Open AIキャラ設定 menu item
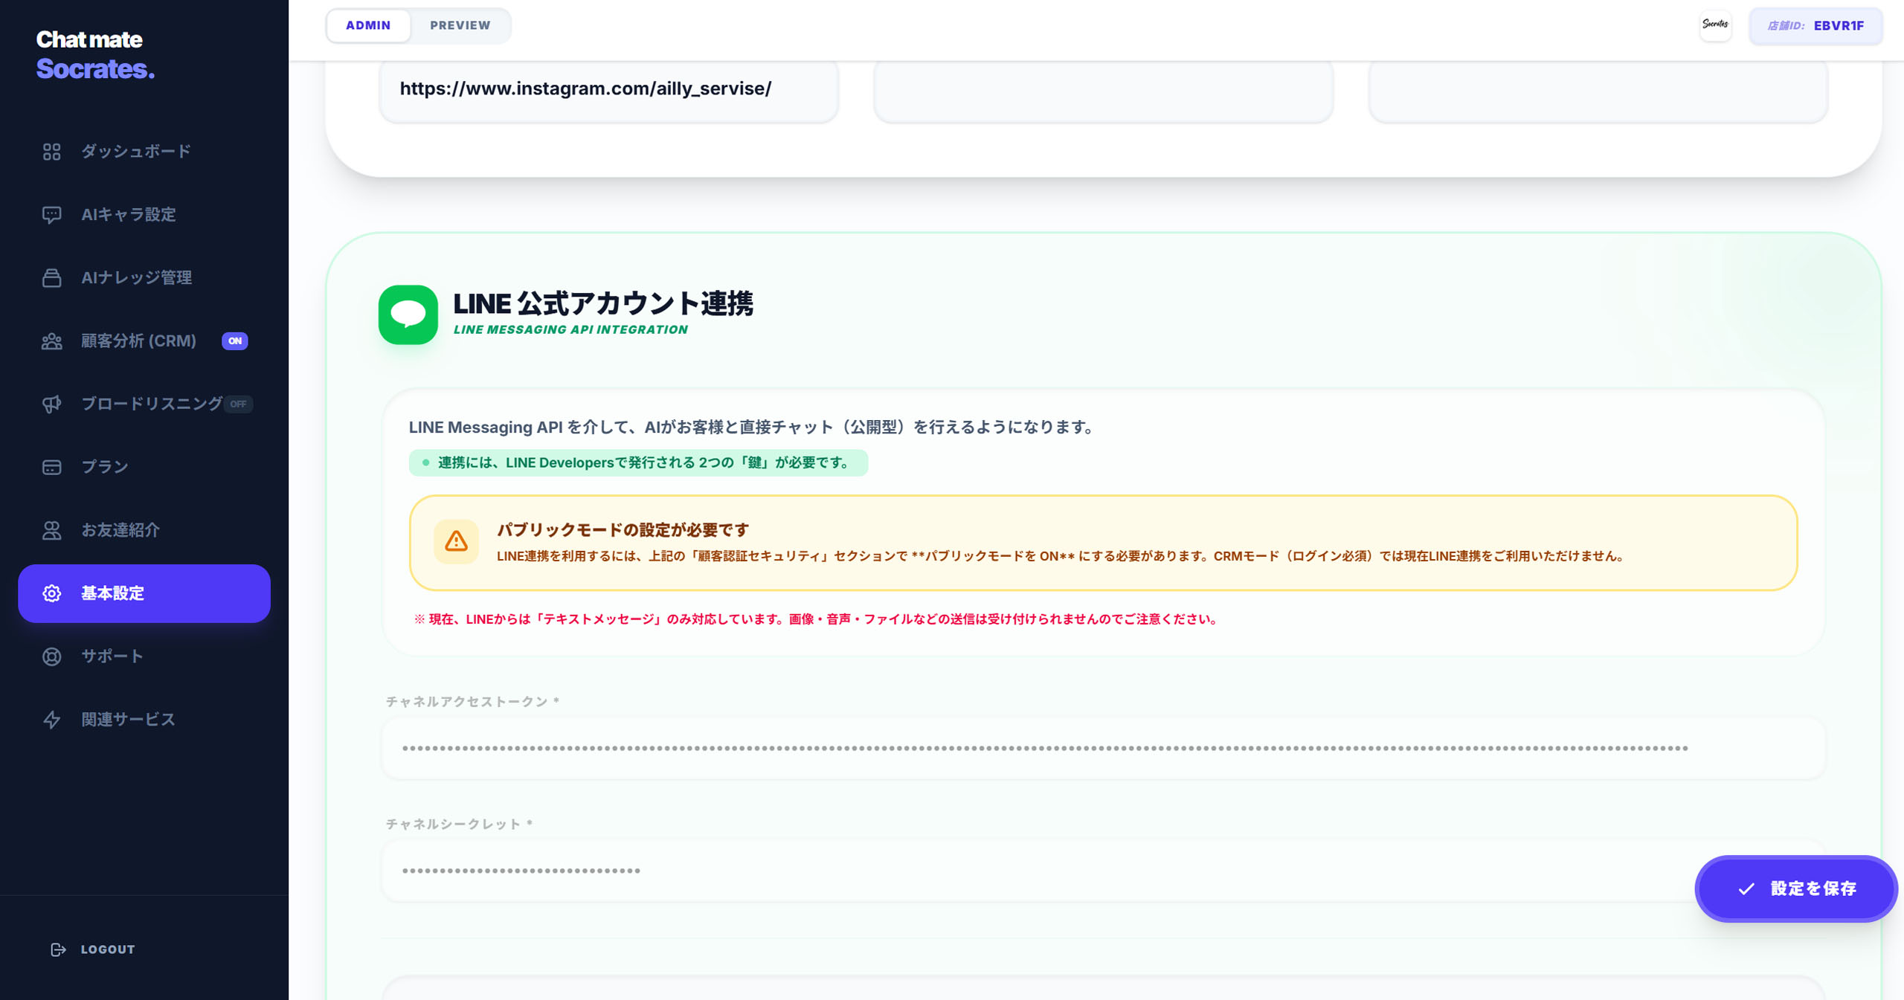Viewport: 1904px width, 1000px height. 144,215
